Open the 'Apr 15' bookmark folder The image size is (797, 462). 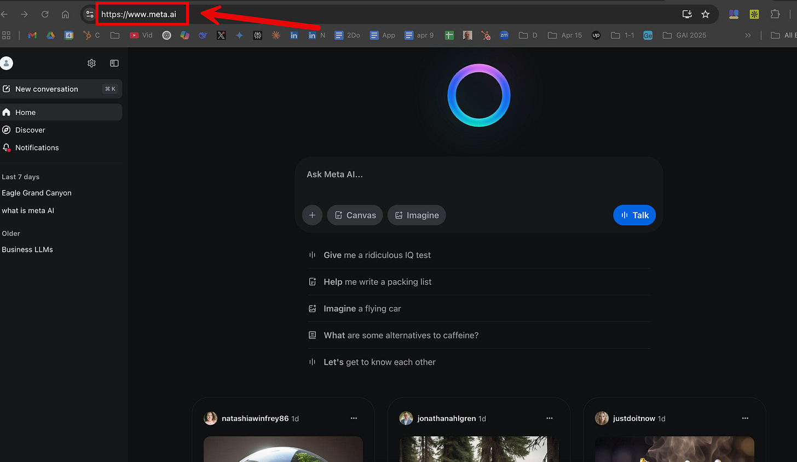565,35
